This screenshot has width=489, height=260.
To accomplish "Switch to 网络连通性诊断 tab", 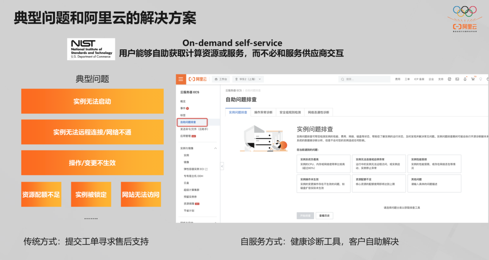I will (319, 112).
